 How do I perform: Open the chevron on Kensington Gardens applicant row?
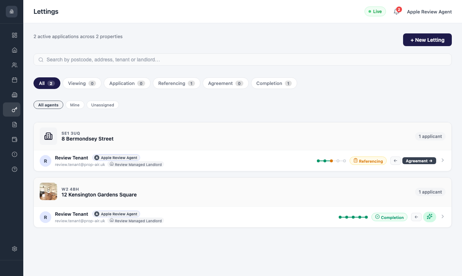tap(442, 216)
